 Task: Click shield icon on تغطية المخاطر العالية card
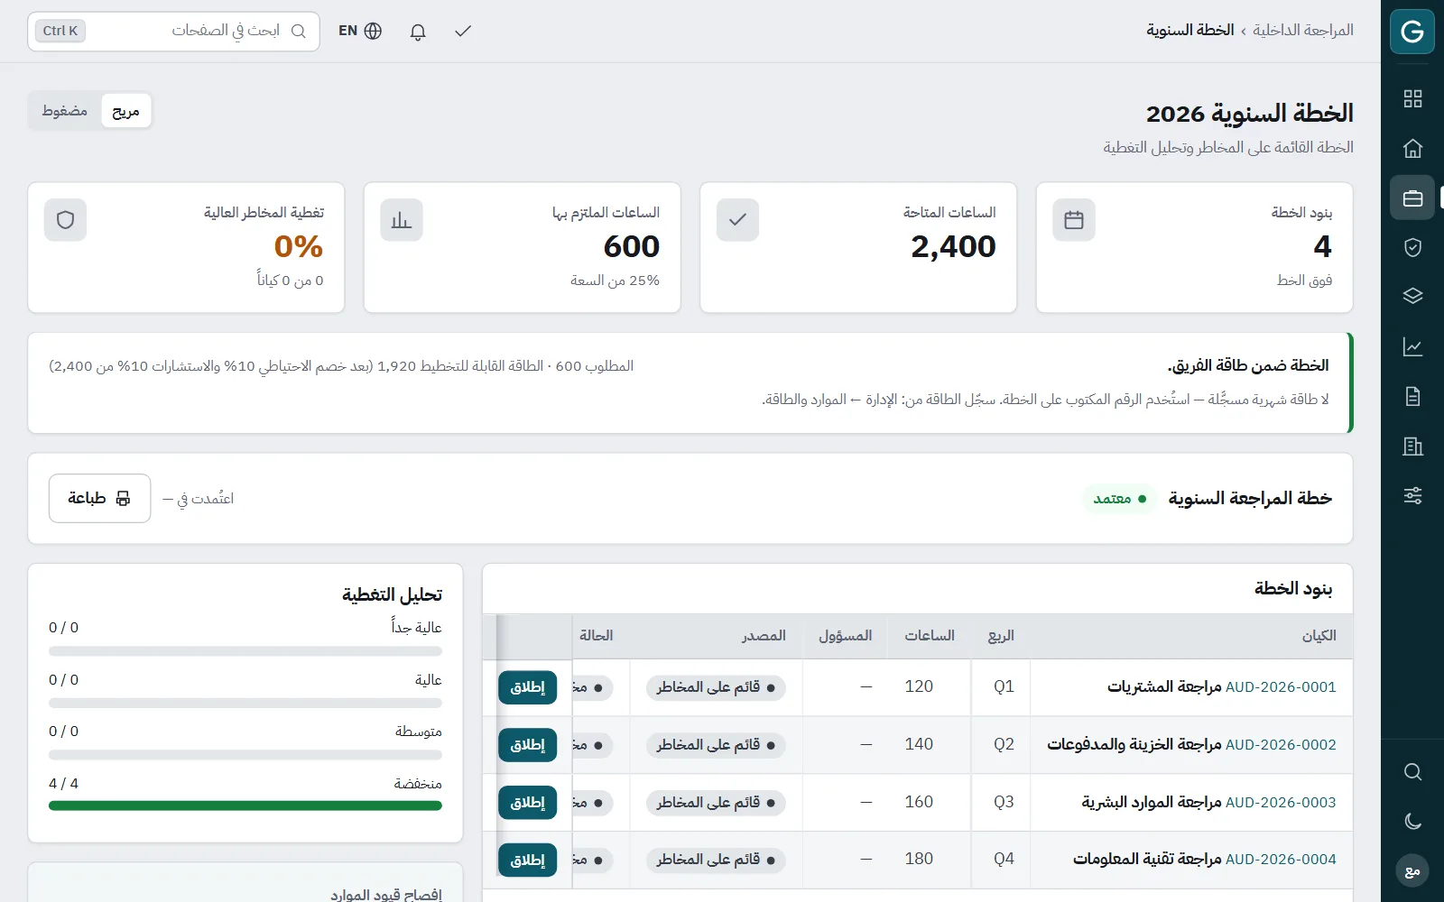(65, 220)
